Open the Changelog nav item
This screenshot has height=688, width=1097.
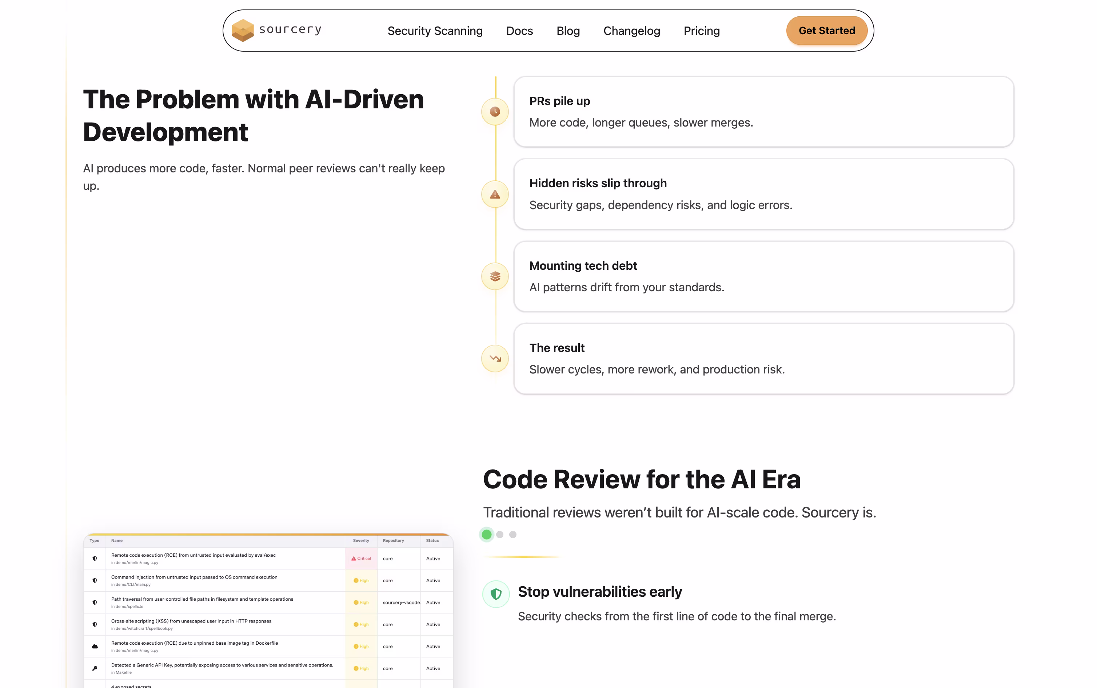[x=631, y=31]
